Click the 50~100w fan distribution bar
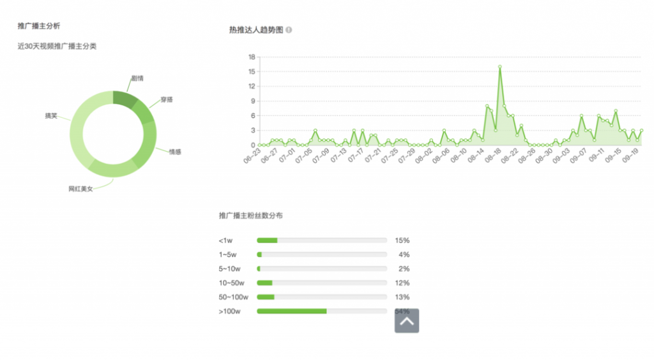The width and height of the screenshot is (654, 361). tap(266, 297)
